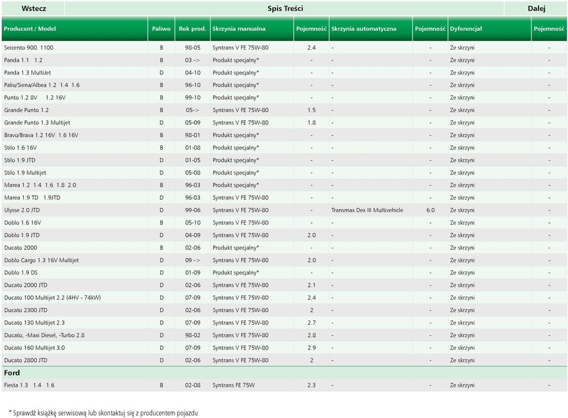
Task: Select the Panda 1.3 MultiJet model
Action: 28,72
